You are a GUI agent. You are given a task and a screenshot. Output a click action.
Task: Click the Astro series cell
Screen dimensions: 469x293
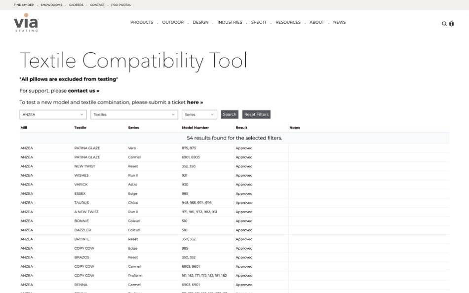(132, 184)
